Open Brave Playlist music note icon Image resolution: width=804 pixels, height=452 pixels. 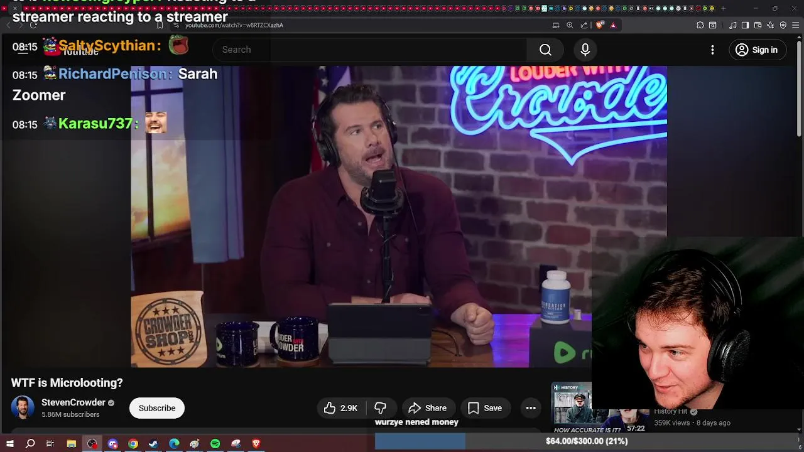pos(732,25)
